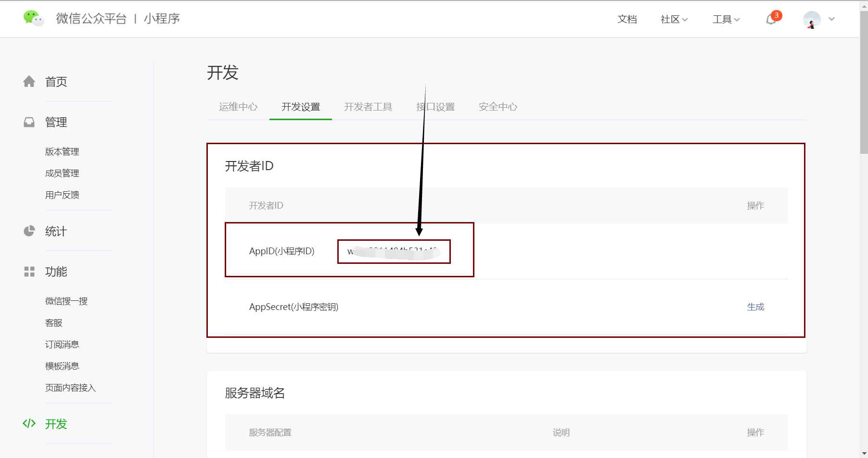Viewport: 868px width, 458px height.
Task: Click the 开发者ID section heading
Action: pos(249,166)
